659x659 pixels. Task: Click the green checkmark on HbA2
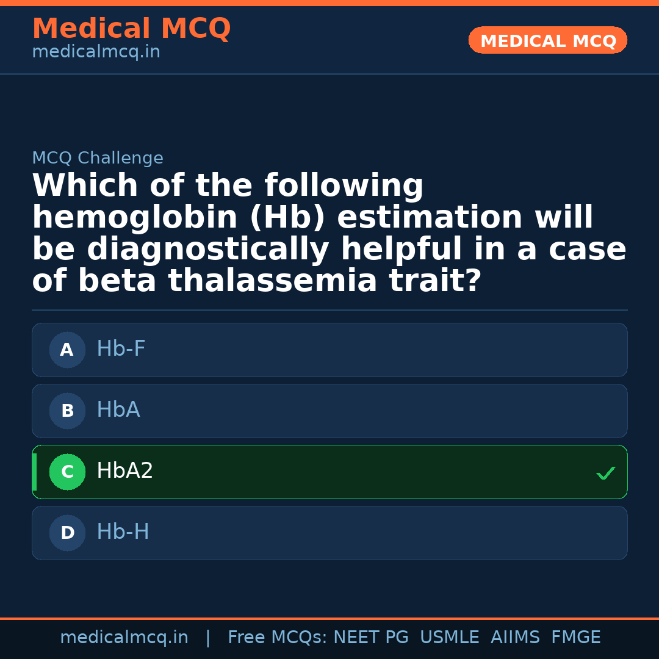click(605, 473)
